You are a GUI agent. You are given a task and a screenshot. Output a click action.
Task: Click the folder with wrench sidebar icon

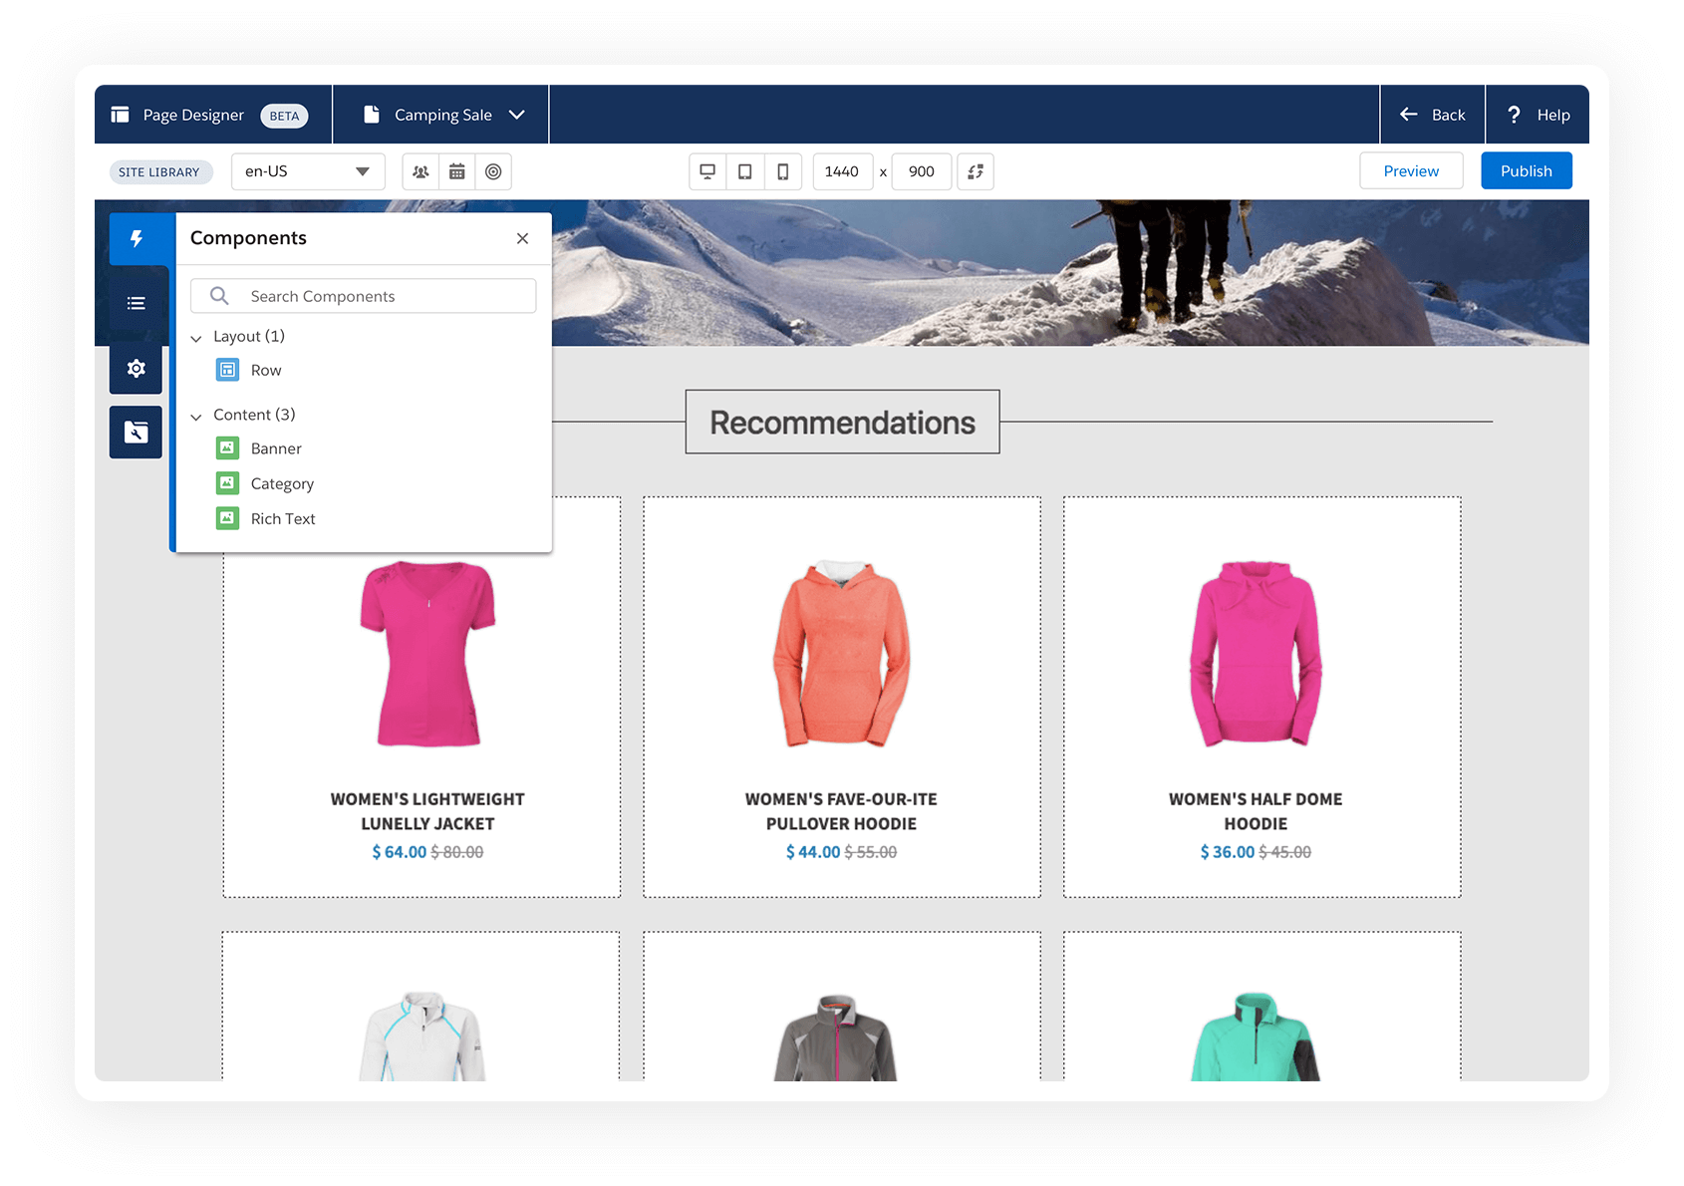pos(137,432)
